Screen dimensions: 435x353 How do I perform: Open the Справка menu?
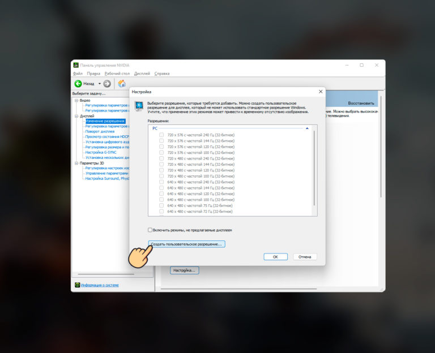[x=162, y=74]
